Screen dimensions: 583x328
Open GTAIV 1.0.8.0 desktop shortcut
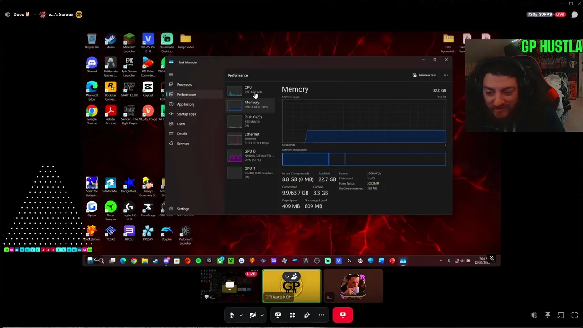(x=129, y=89)
